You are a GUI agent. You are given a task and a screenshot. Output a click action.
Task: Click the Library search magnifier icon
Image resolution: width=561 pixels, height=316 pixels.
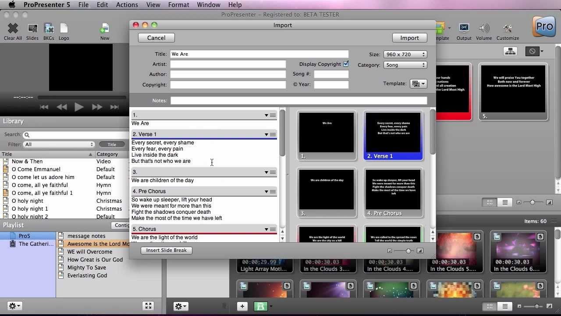[27, 135]
